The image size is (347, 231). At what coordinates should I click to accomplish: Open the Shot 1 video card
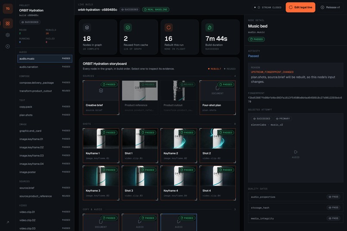coord(140,145)
